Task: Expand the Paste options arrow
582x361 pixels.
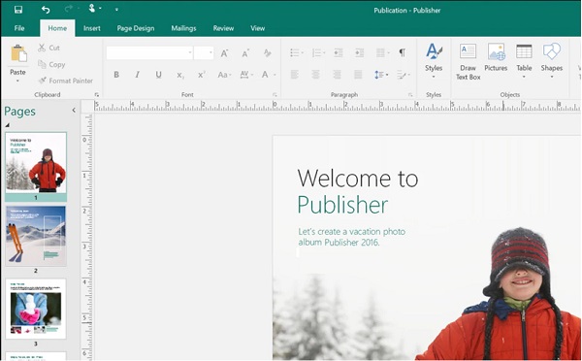Action: click(17, 81)
